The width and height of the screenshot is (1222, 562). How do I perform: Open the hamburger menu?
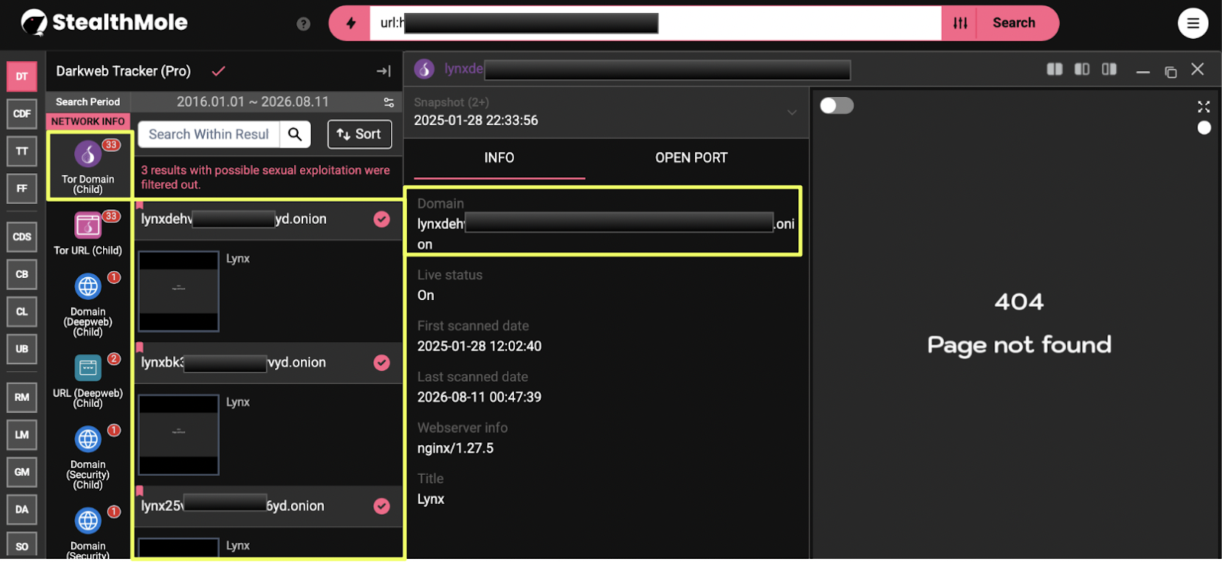[x=1193, y=23]
